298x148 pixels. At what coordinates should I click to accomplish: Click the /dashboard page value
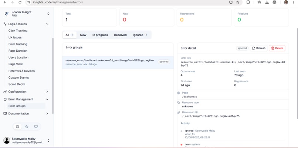click(190, 97)
